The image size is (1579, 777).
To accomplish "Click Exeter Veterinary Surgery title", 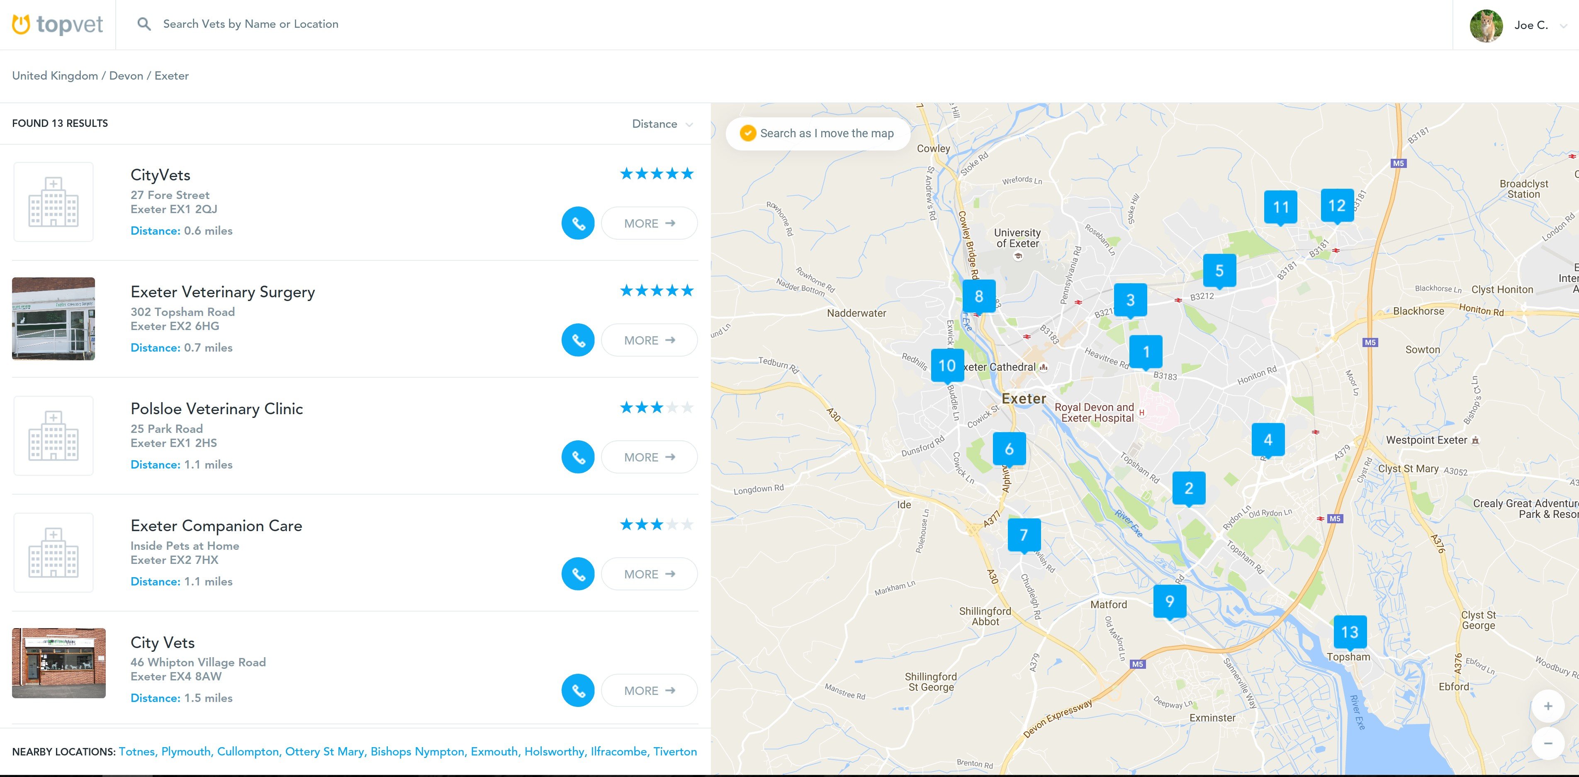I will tap(222, 292).
